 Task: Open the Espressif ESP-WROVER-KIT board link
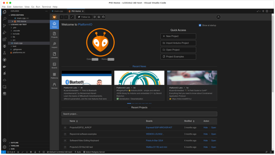[x=159, y=128]
